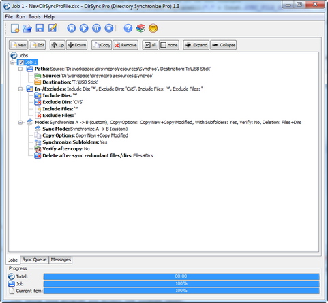Viewport: 328px width, 303px height.
Task: Toggle the Job 1 checkbox
Action: [x=21, y=62]
